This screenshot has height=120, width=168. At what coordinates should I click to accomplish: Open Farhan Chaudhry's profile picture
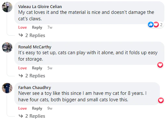7,88
